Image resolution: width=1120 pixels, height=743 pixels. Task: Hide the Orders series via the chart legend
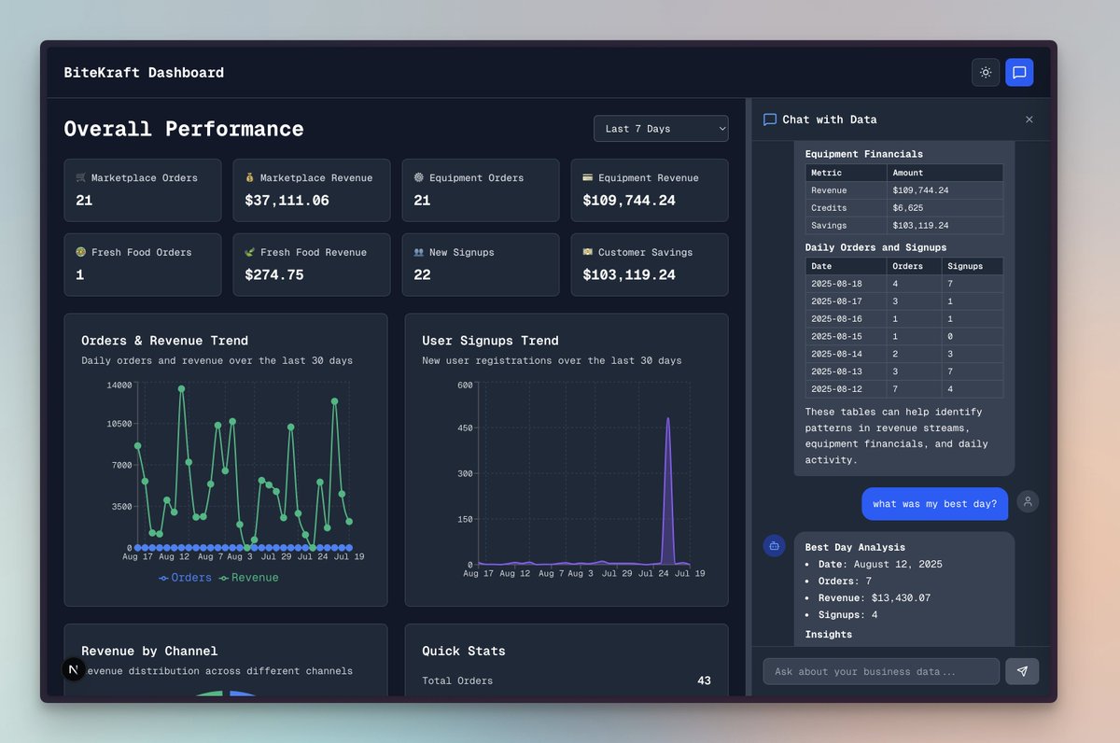click(184, 577)
